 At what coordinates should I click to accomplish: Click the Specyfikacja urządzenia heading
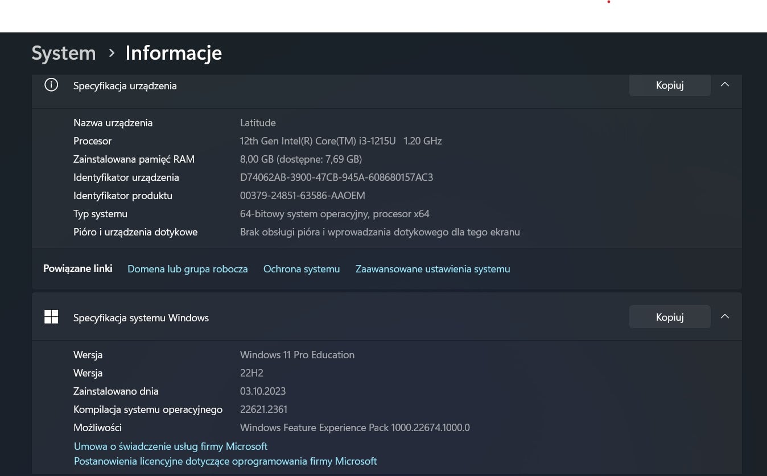click(125, 86)
